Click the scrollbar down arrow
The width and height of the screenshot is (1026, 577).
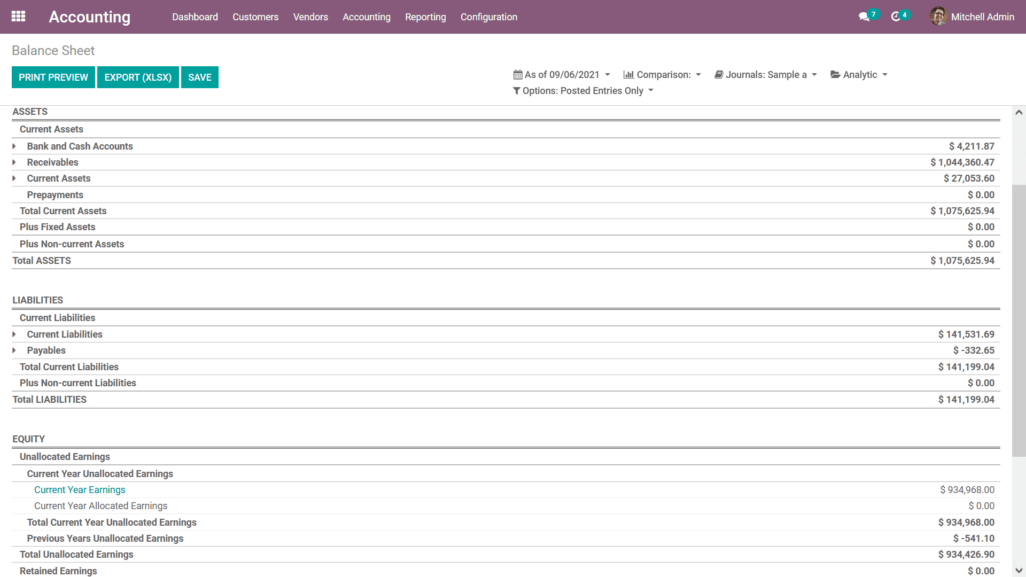click(x=1019, y=571)
